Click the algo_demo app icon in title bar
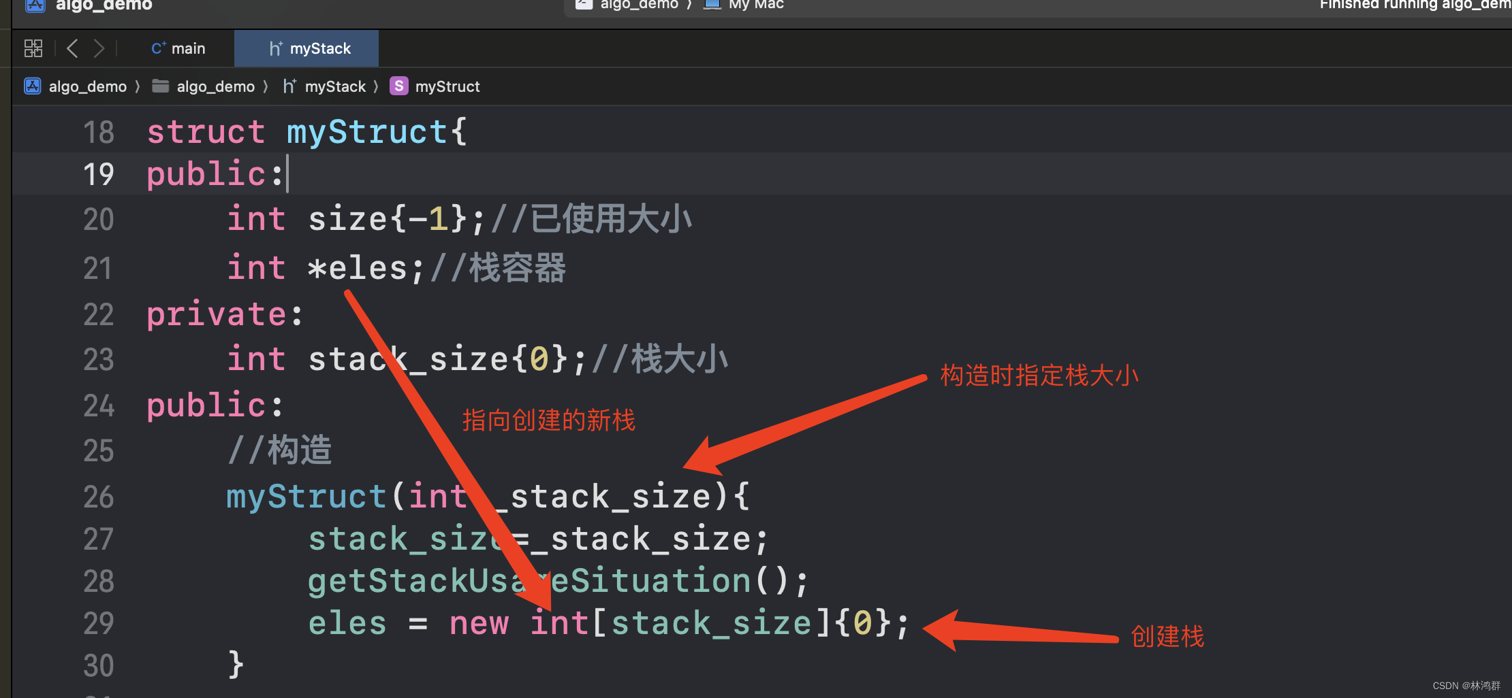1512x698 pixels. pyautogui.click(x=35, y=7)
